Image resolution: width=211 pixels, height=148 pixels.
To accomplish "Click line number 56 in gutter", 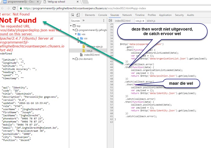I will [x=112, y=102].
